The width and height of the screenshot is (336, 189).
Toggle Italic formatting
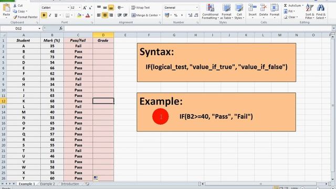[x=50, y=15]
